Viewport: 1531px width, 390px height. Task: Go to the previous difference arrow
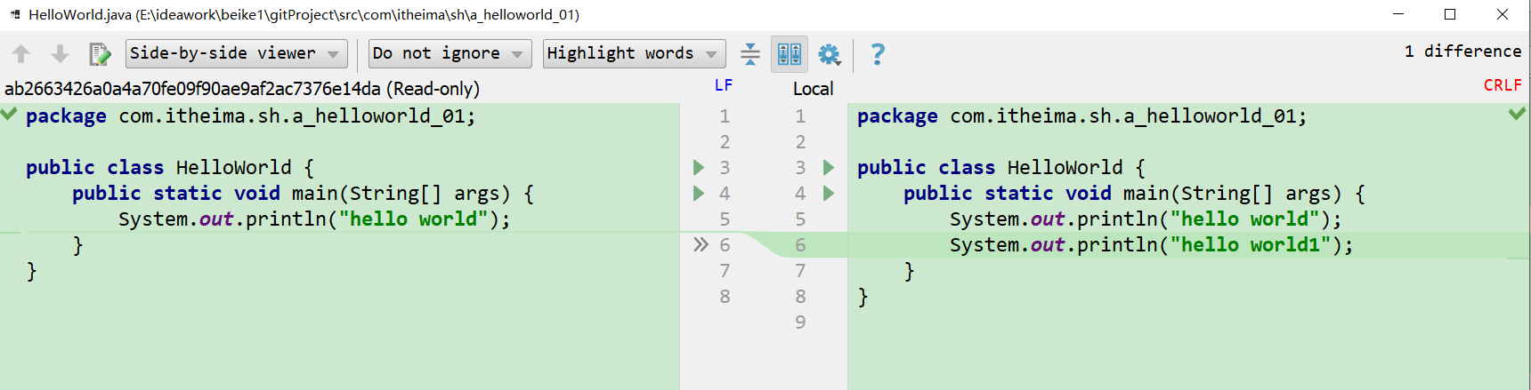[x=21, y=54]
